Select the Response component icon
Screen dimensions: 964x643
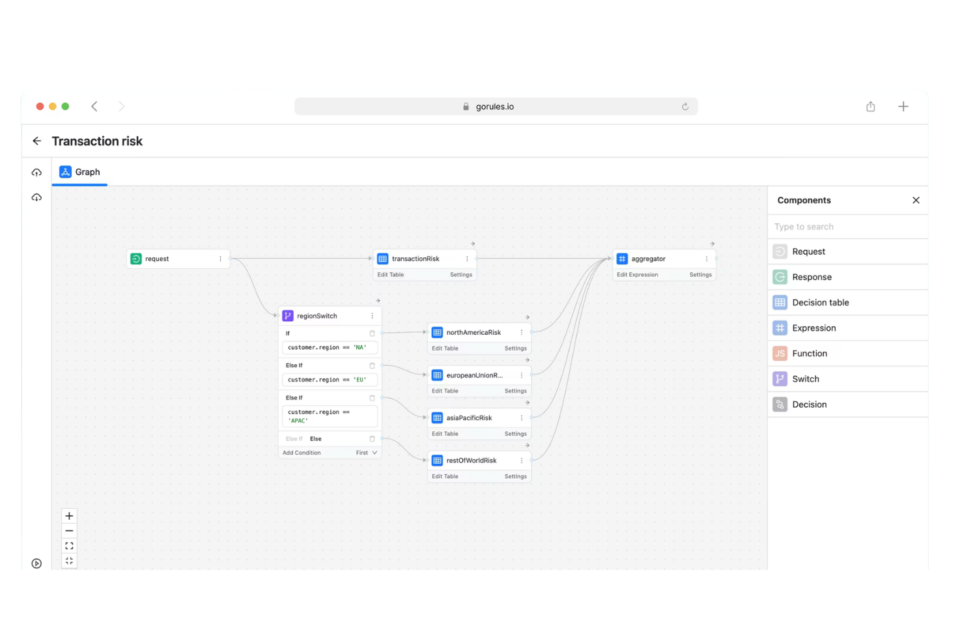point(780,277)
